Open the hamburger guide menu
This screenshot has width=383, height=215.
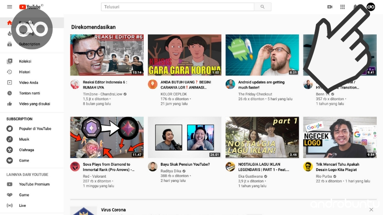pos(10,7)
